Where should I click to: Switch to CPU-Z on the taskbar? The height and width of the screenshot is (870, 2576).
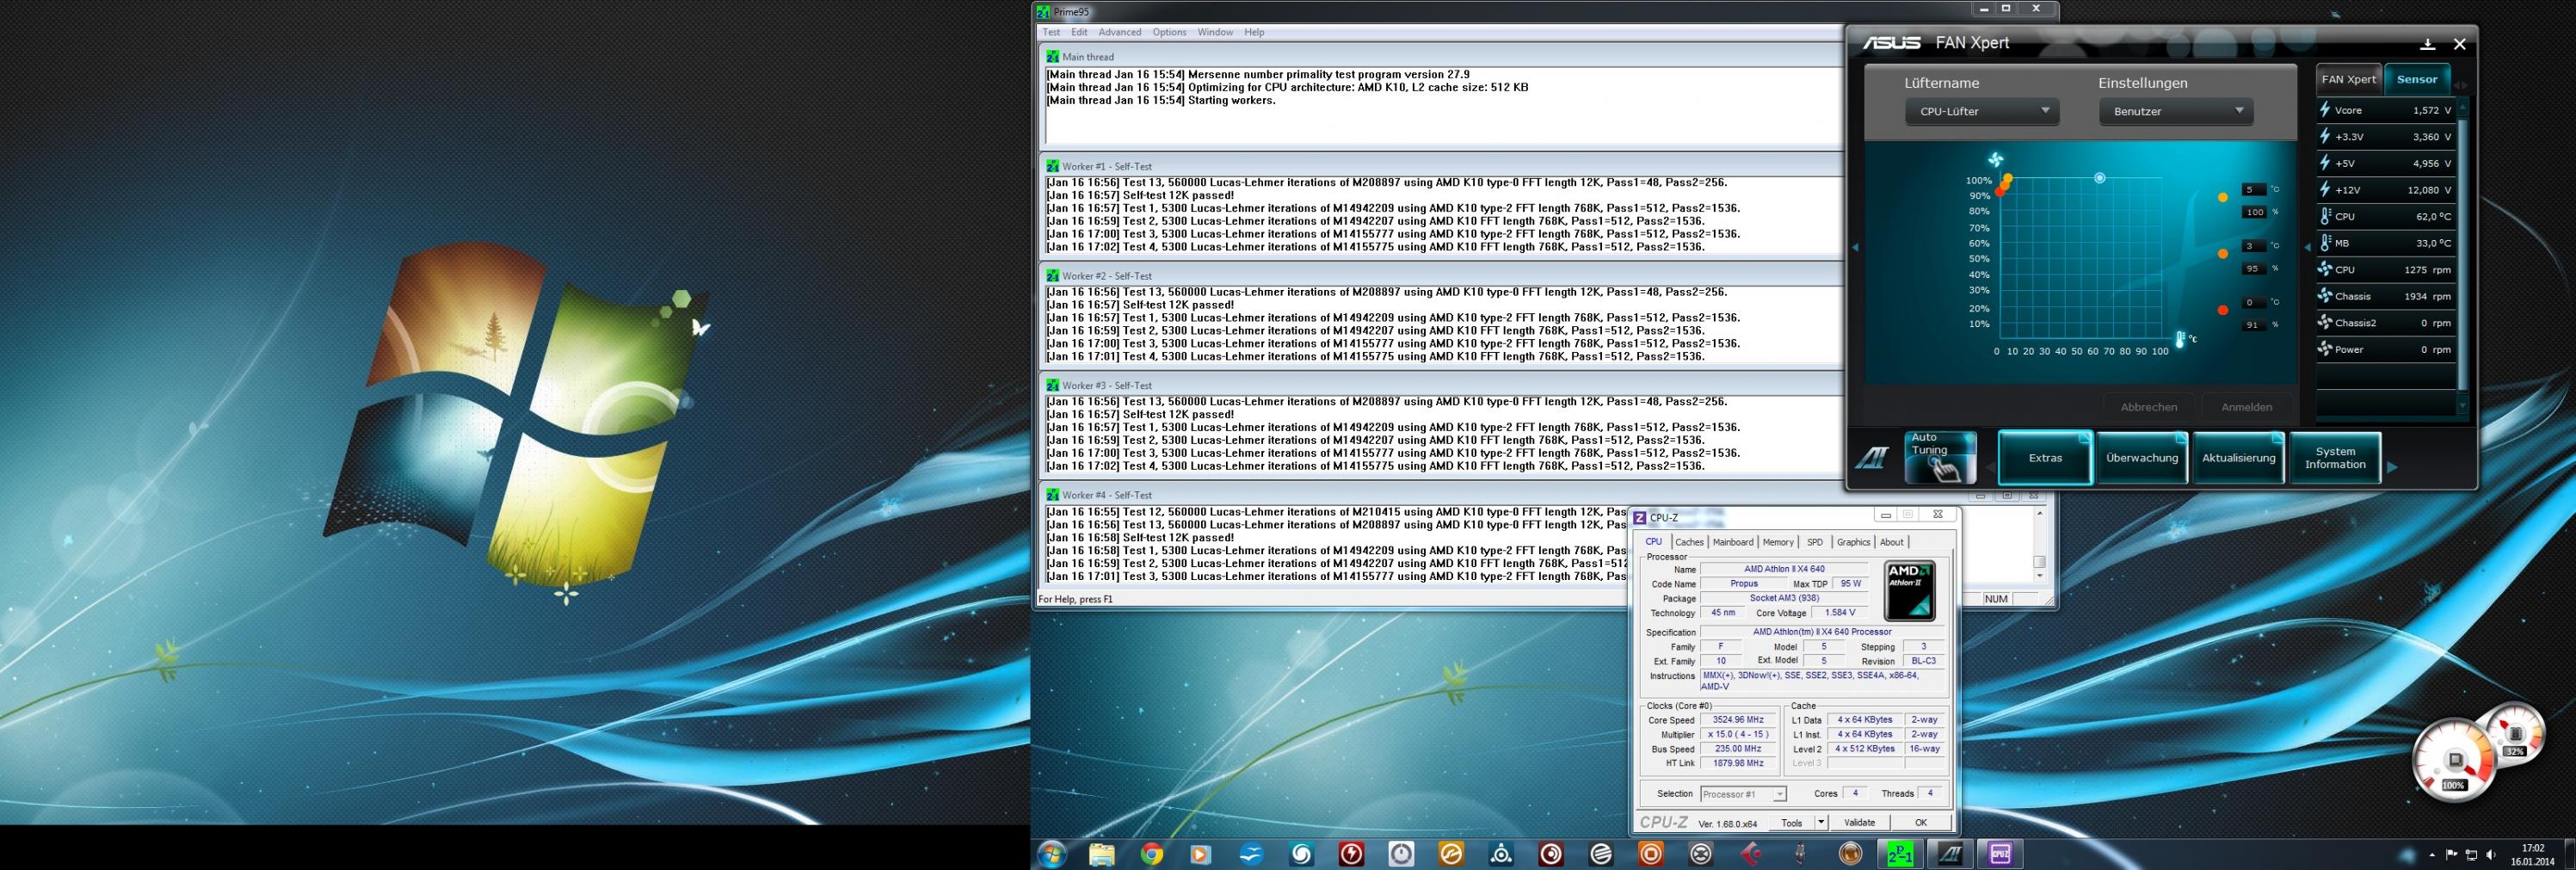point(2000,854)
